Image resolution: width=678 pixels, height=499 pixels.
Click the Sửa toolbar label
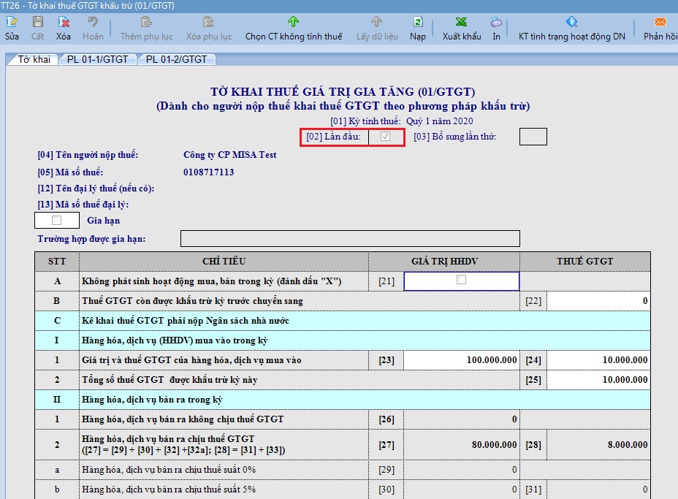coord(12,37)
